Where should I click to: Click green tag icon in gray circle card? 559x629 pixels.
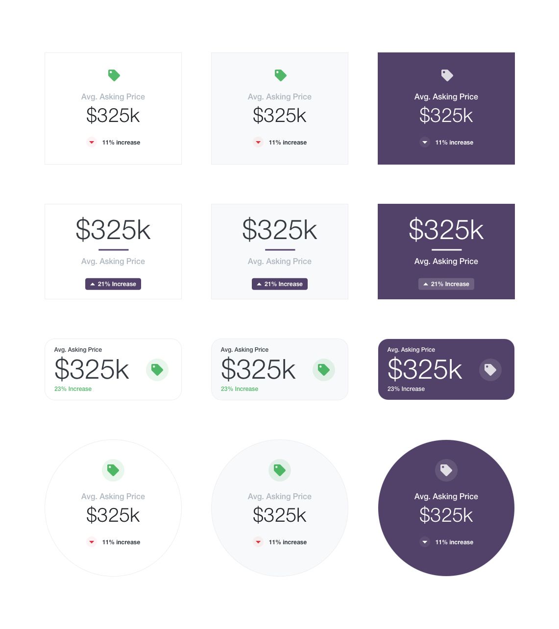(x=280, y=470)
